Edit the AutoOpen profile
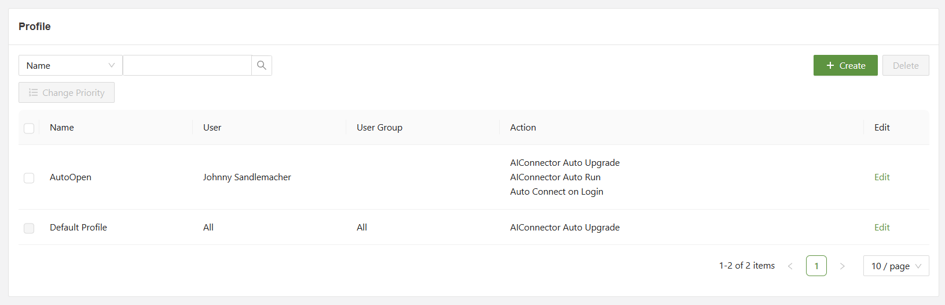This screenshot has height=305, width=945. pyautogui.click(x=881, y=177)
